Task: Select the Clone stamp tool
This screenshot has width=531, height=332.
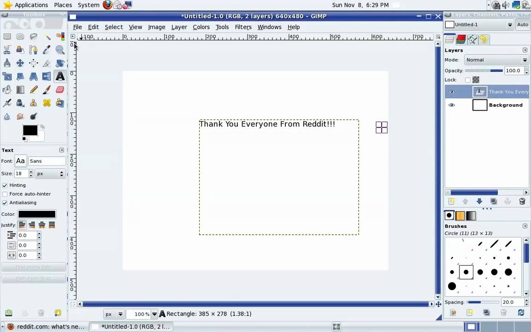Action: [x=34, y=103]
